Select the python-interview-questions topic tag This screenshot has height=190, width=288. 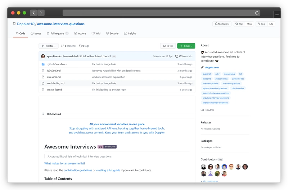215,89
